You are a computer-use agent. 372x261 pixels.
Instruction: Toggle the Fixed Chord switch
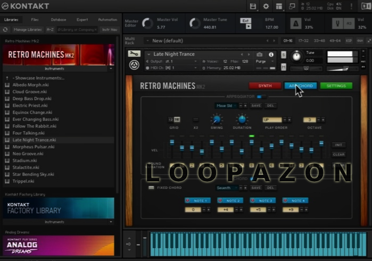tap(151, 188)
